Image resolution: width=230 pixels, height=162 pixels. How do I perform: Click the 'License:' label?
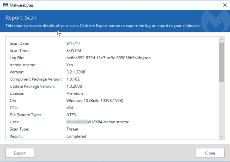(x=17, y=93)
